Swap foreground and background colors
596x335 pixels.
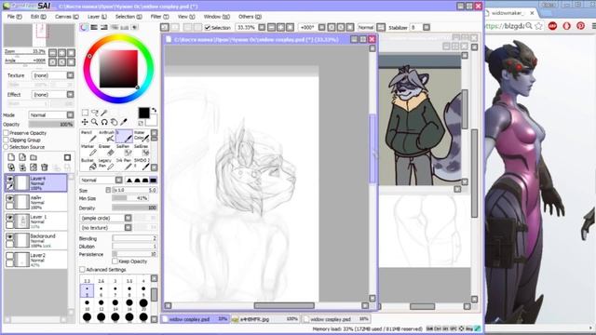coord(154,110)
